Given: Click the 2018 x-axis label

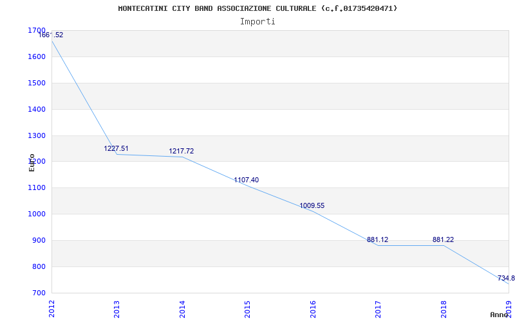Looking at the screenshot, I should coord(444,309).
